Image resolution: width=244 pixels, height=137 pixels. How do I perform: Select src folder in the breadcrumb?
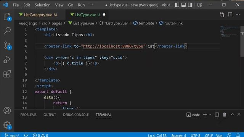44,23
